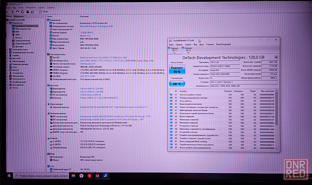Go up one level with AIDA64 up arrow

pos(17,12)
